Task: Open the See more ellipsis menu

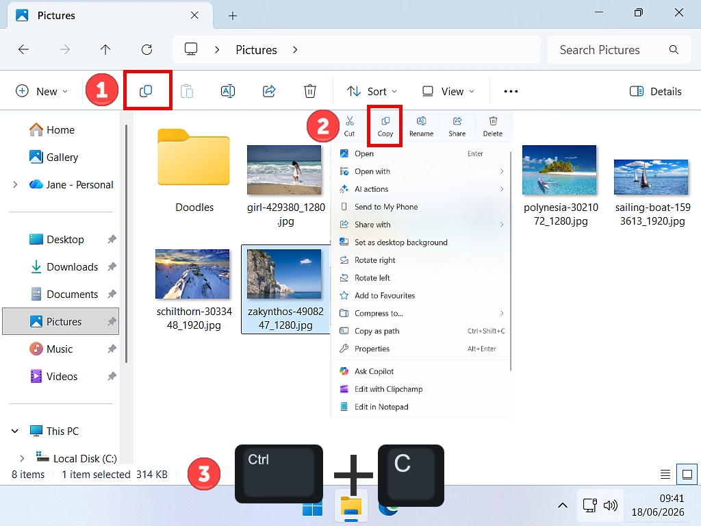Action: (x=511, y=91)
